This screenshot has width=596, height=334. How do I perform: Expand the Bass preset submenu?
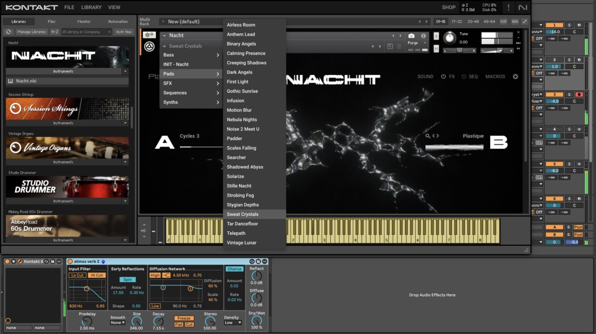pos(191,55)
